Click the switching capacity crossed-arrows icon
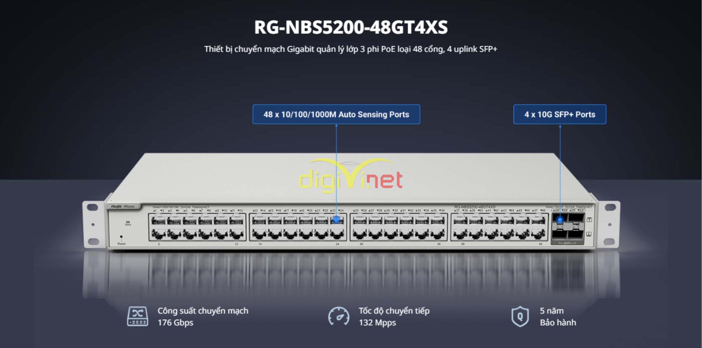Viewport: 702px width, 348px height. pyautogui.click(x=138, y=316)
